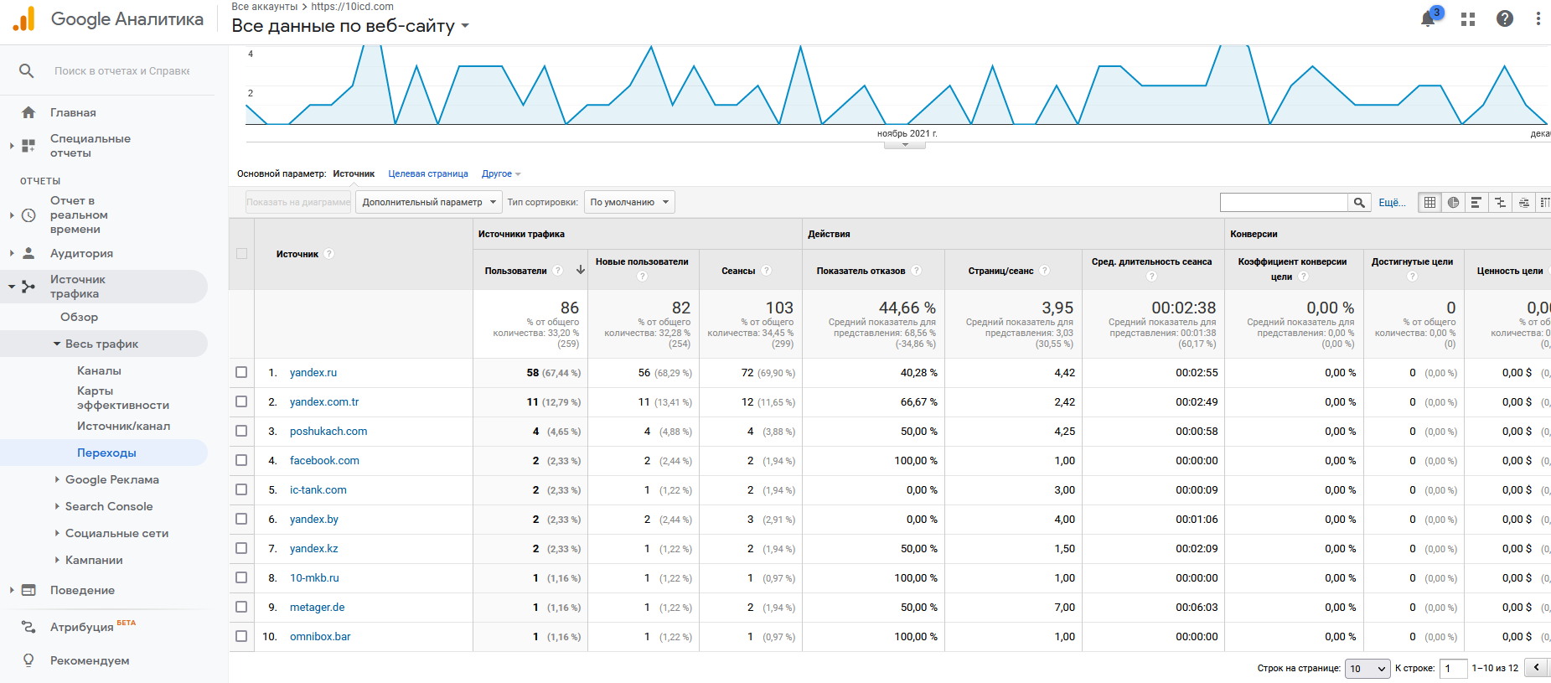
Task: Collapse the Весь трафик submenu
Action: pyautogui.click(x=57, y=344)
